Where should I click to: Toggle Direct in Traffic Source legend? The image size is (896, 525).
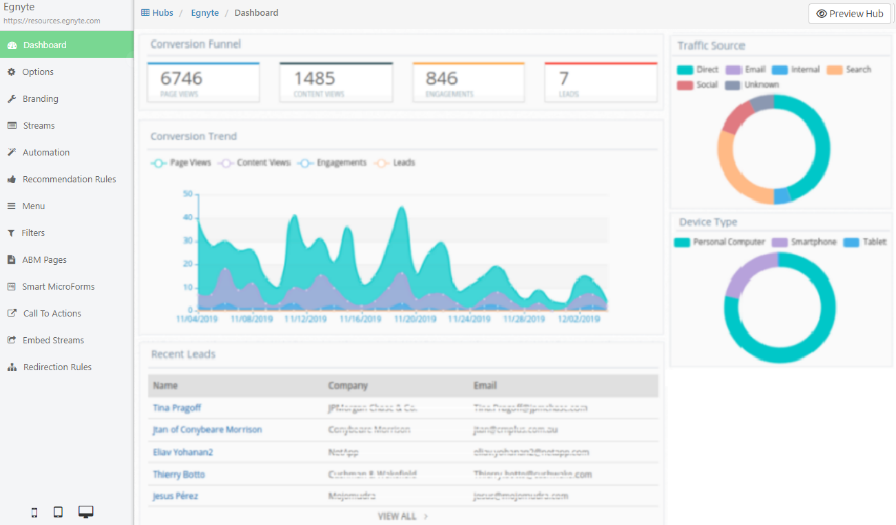pos(698,69)
